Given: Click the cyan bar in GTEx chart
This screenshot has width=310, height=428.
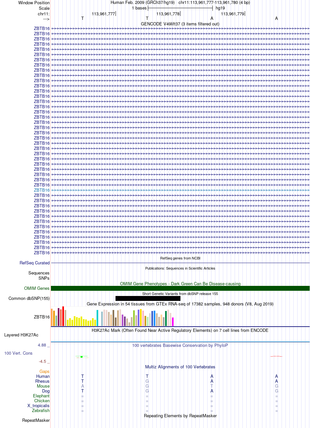Looking at the screenshot, I should [x=98, y=318].
